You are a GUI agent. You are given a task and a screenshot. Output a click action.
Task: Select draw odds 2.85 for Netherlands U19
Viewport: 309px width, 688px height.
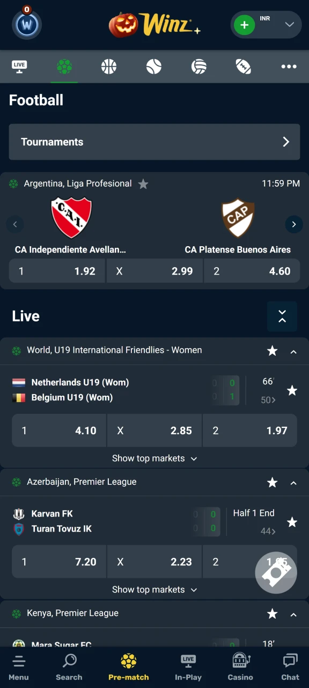[154, 431]
